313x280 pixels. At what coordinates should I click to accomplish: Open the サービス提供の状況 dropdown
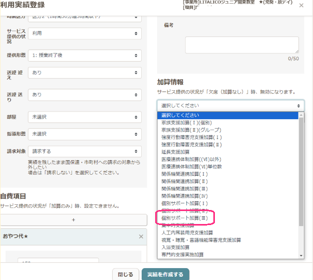[84, 33]
